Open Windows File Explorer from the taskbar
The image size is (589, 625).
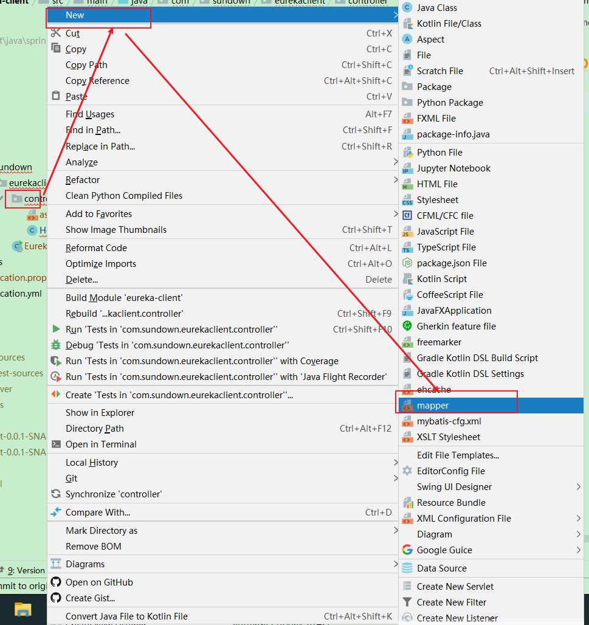[22, 610]
